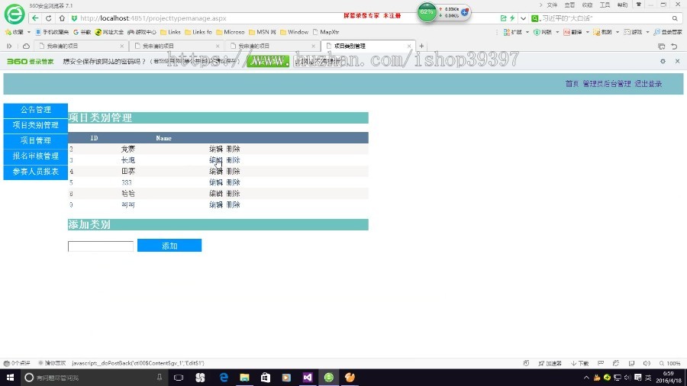Open the 工具 tools menu
Image resolution: width=687 pixels, height=386 pixels.
[605, 5]
